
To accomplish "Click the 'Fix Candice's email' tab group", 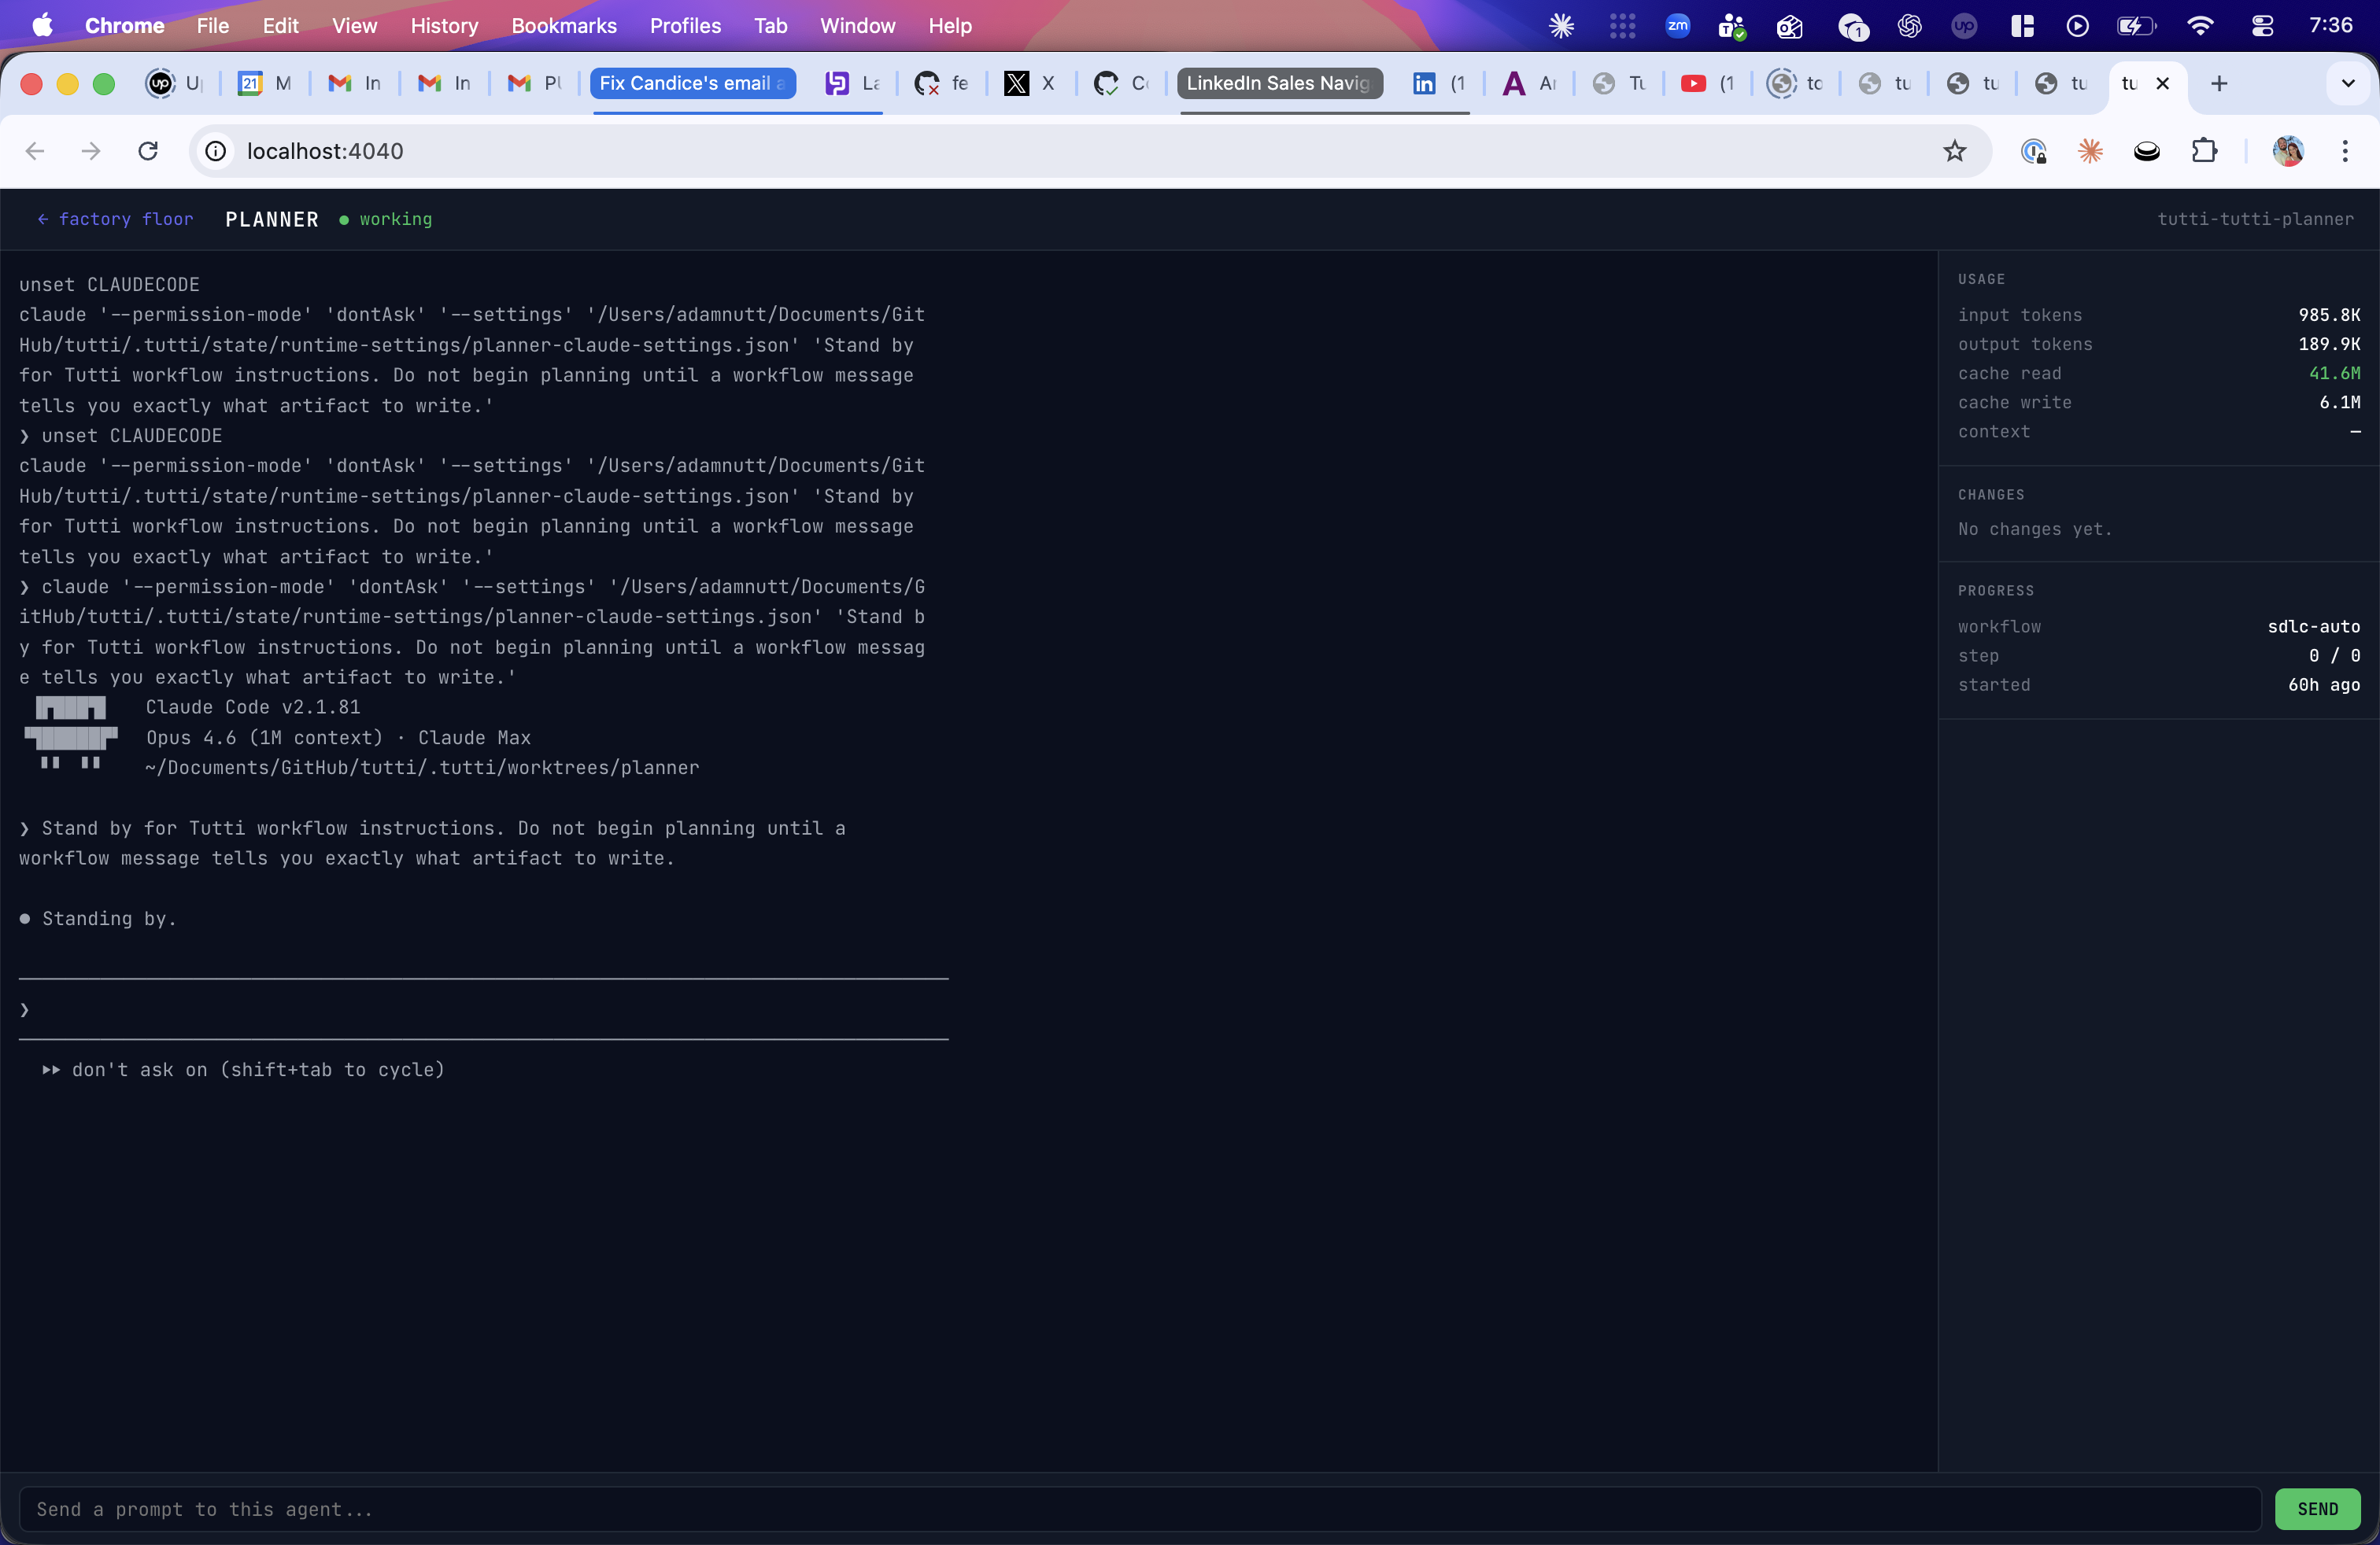I will [x=692, y=83].
